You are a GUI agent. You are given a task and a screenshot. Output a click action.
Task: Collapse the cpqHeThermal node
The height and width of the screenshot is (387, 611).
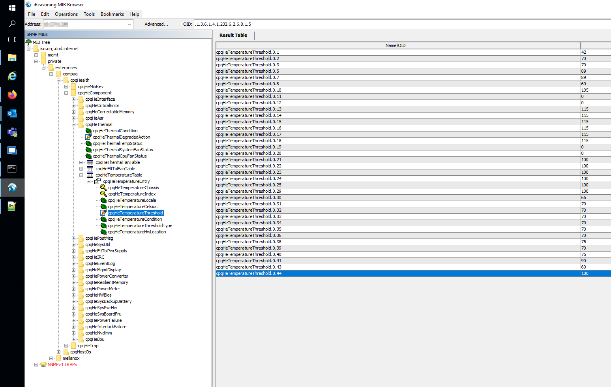pyautogui.click(x=74, y=124)
